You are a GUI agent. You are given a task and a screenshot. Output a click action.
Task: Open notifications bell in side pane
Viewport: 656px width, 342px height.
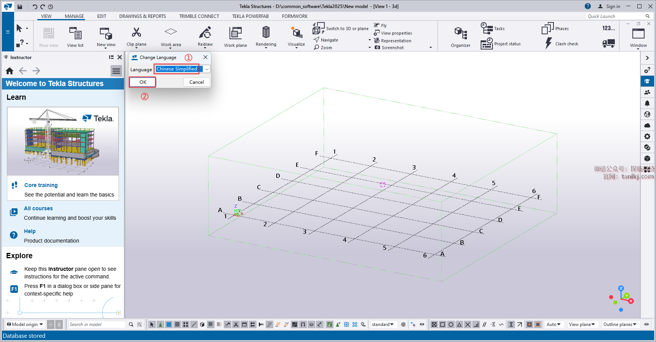coord(647,103)
